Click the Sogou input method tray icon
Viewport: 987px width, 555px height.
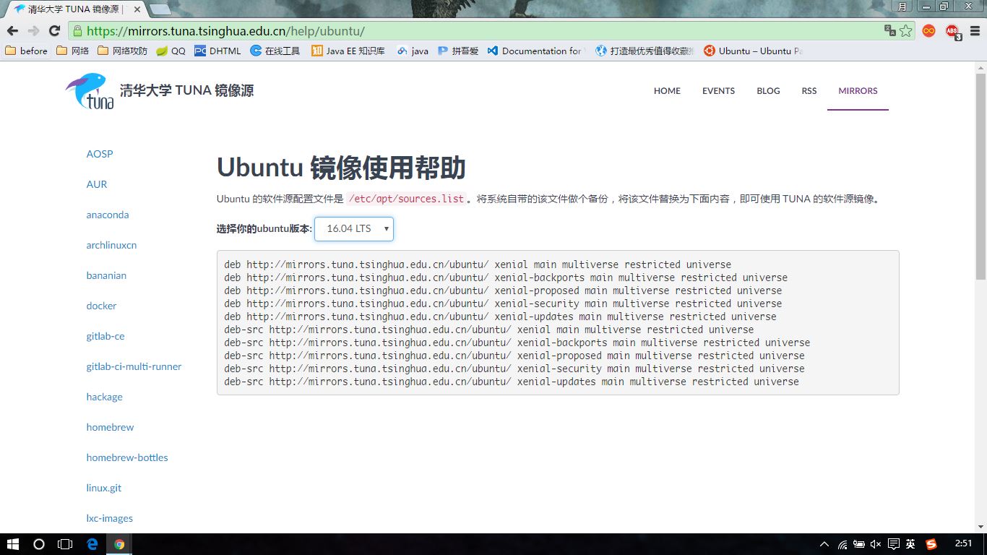(932, 544)
